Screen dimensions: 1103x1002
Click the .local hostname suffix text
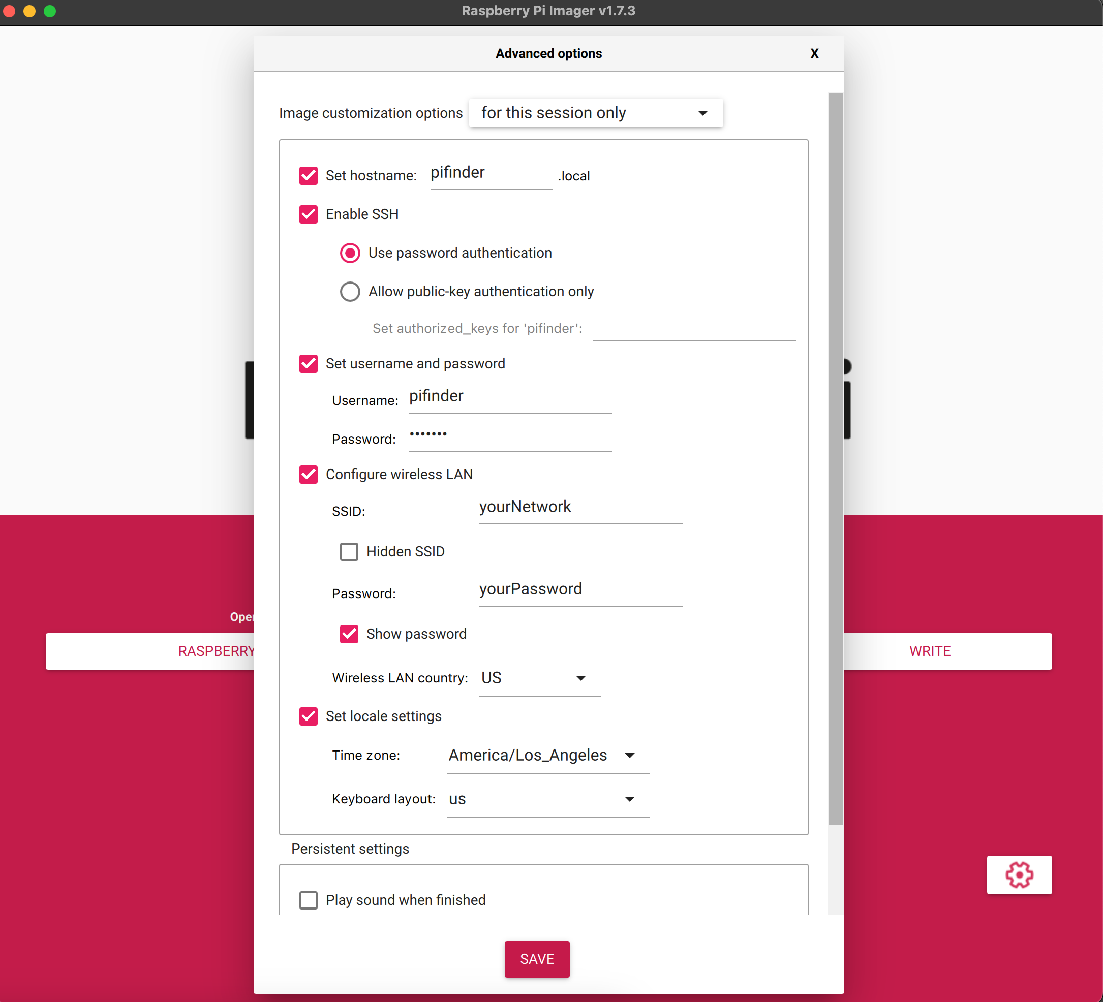(x=574, y=176)
